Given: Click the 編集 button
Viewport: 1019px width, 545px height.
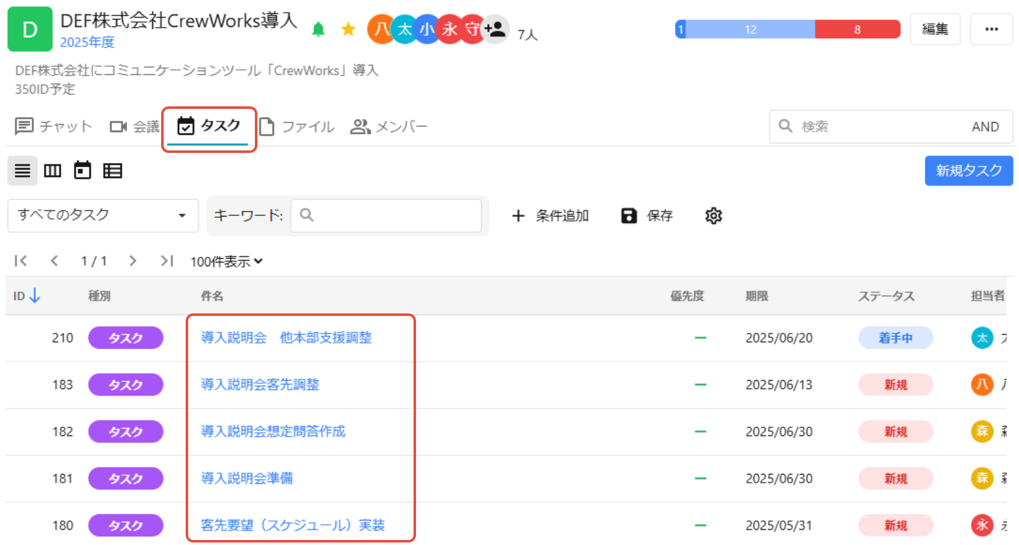Looking at the screenshot, I should [x=935, y=29].
